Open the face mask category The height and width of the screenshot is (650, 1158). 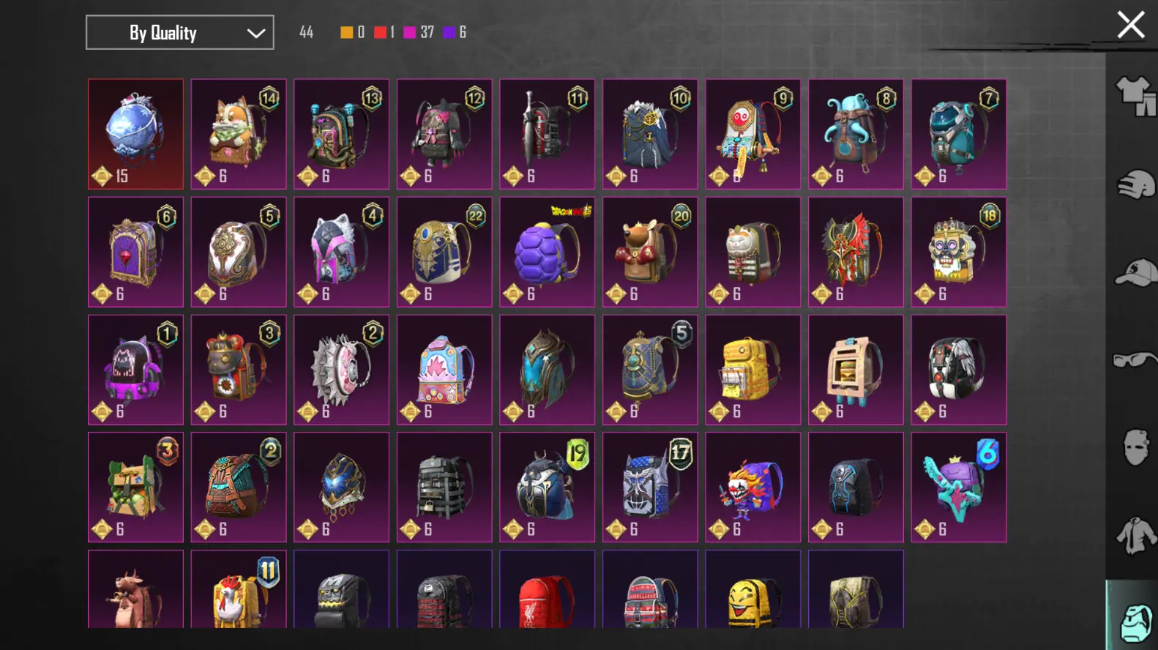point(1135,447)
